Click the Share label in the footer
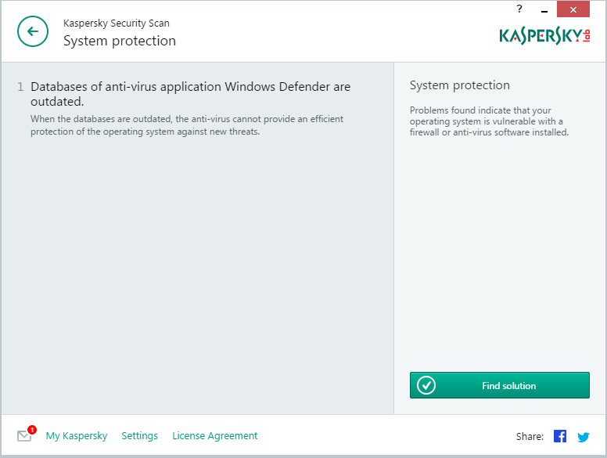The image size is (607, 458). point(530,437)
